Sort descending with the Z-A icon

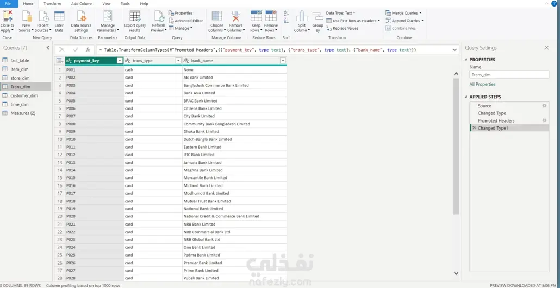click(x=286, y=21)
